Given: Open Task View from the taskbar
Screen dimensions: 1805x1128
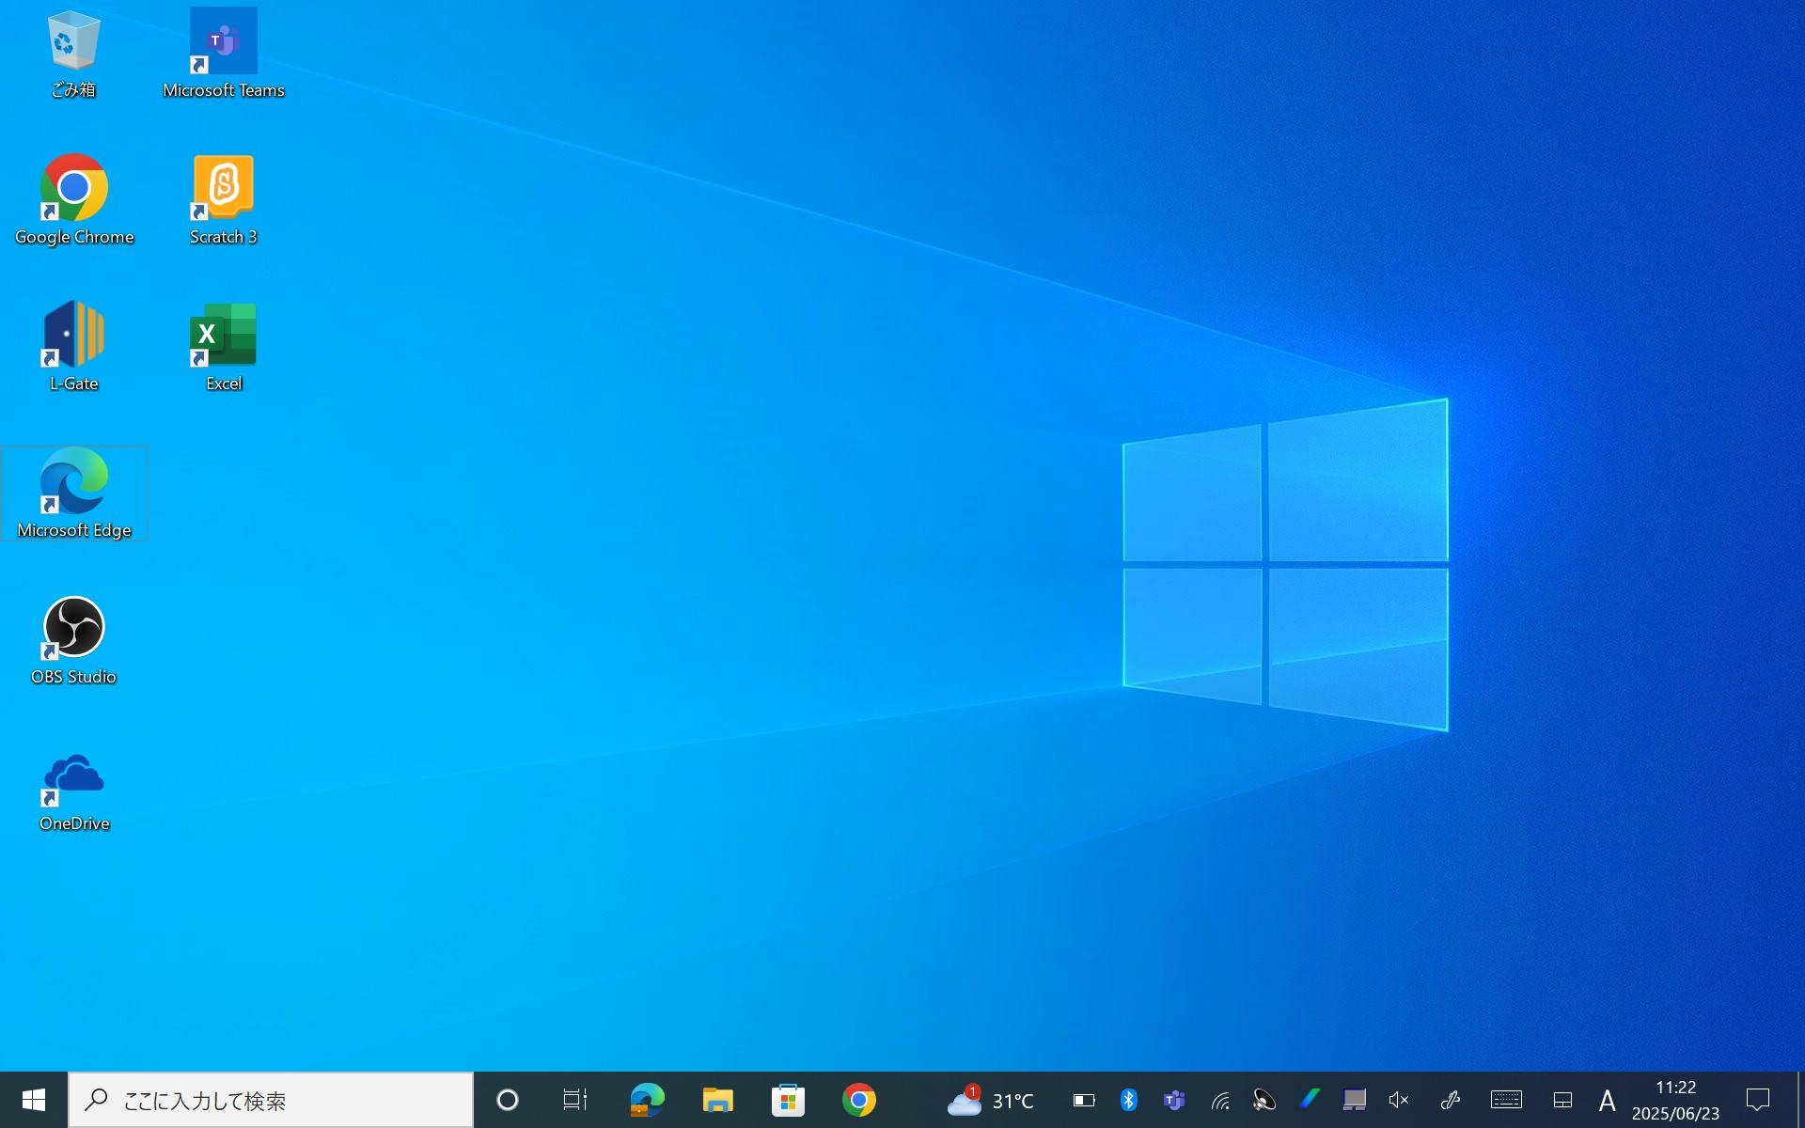Looking at the screenshot, I should [x=574, y=1100].
